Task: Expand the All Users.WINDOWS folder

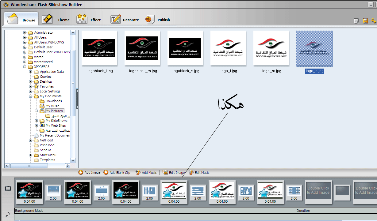Action: coord(25,42)
